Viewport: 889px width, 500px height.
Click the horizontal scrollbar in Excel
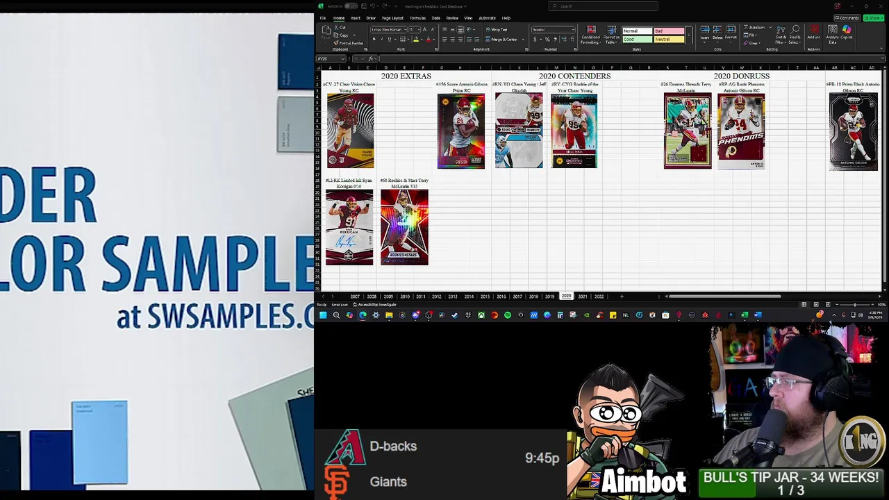pyautogui.click(x=725, y=297)
